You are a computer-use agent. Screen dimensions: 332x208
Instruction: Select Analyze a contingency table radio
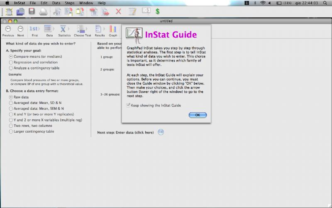(11, 68)
